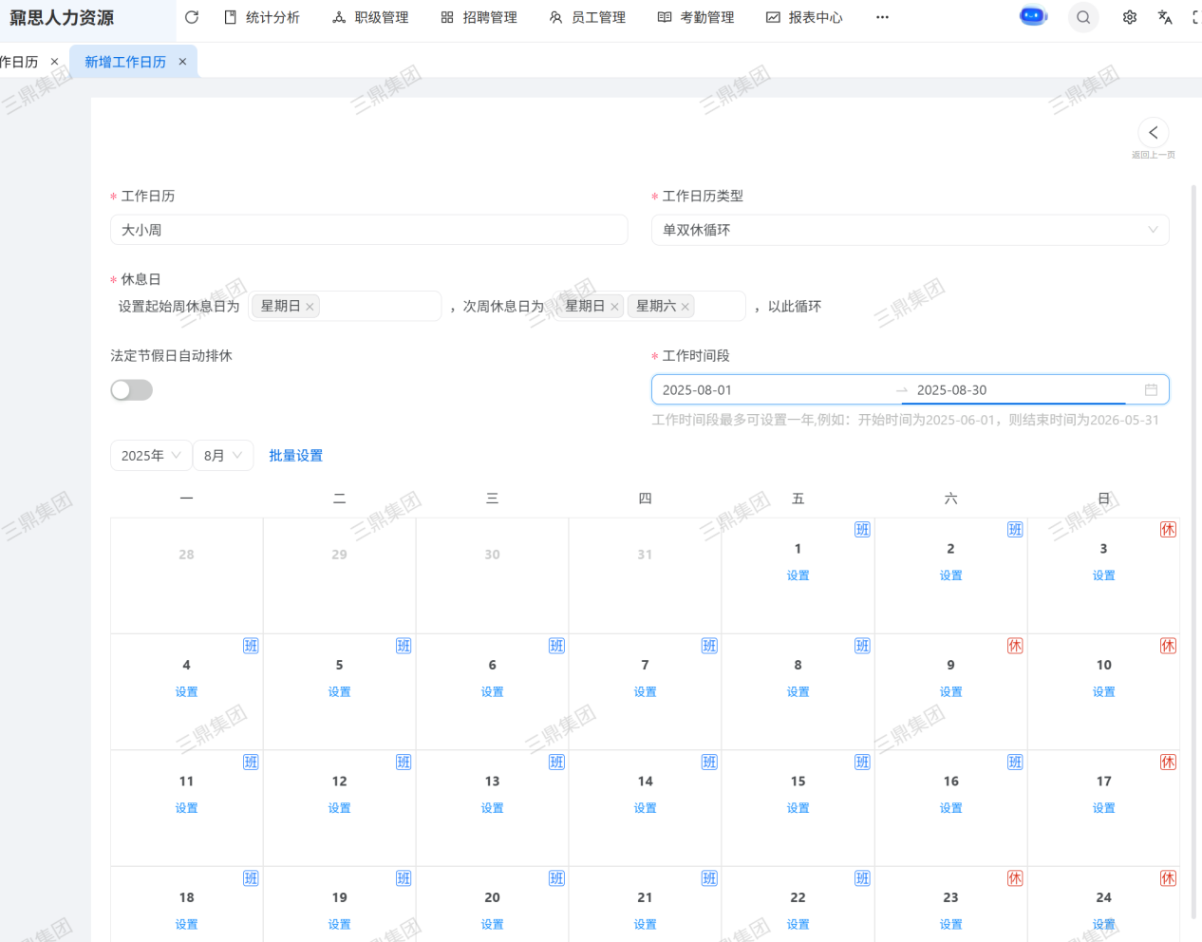Click 设置 under August 15
Image resolution: width=1202 pixels, height=942 pixels.
tap(798, 808)
